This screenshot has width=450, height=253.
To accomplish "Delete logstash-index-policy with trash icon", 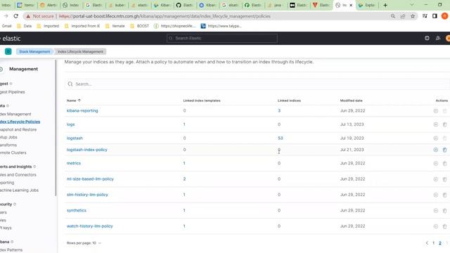I will click(444, 150).
